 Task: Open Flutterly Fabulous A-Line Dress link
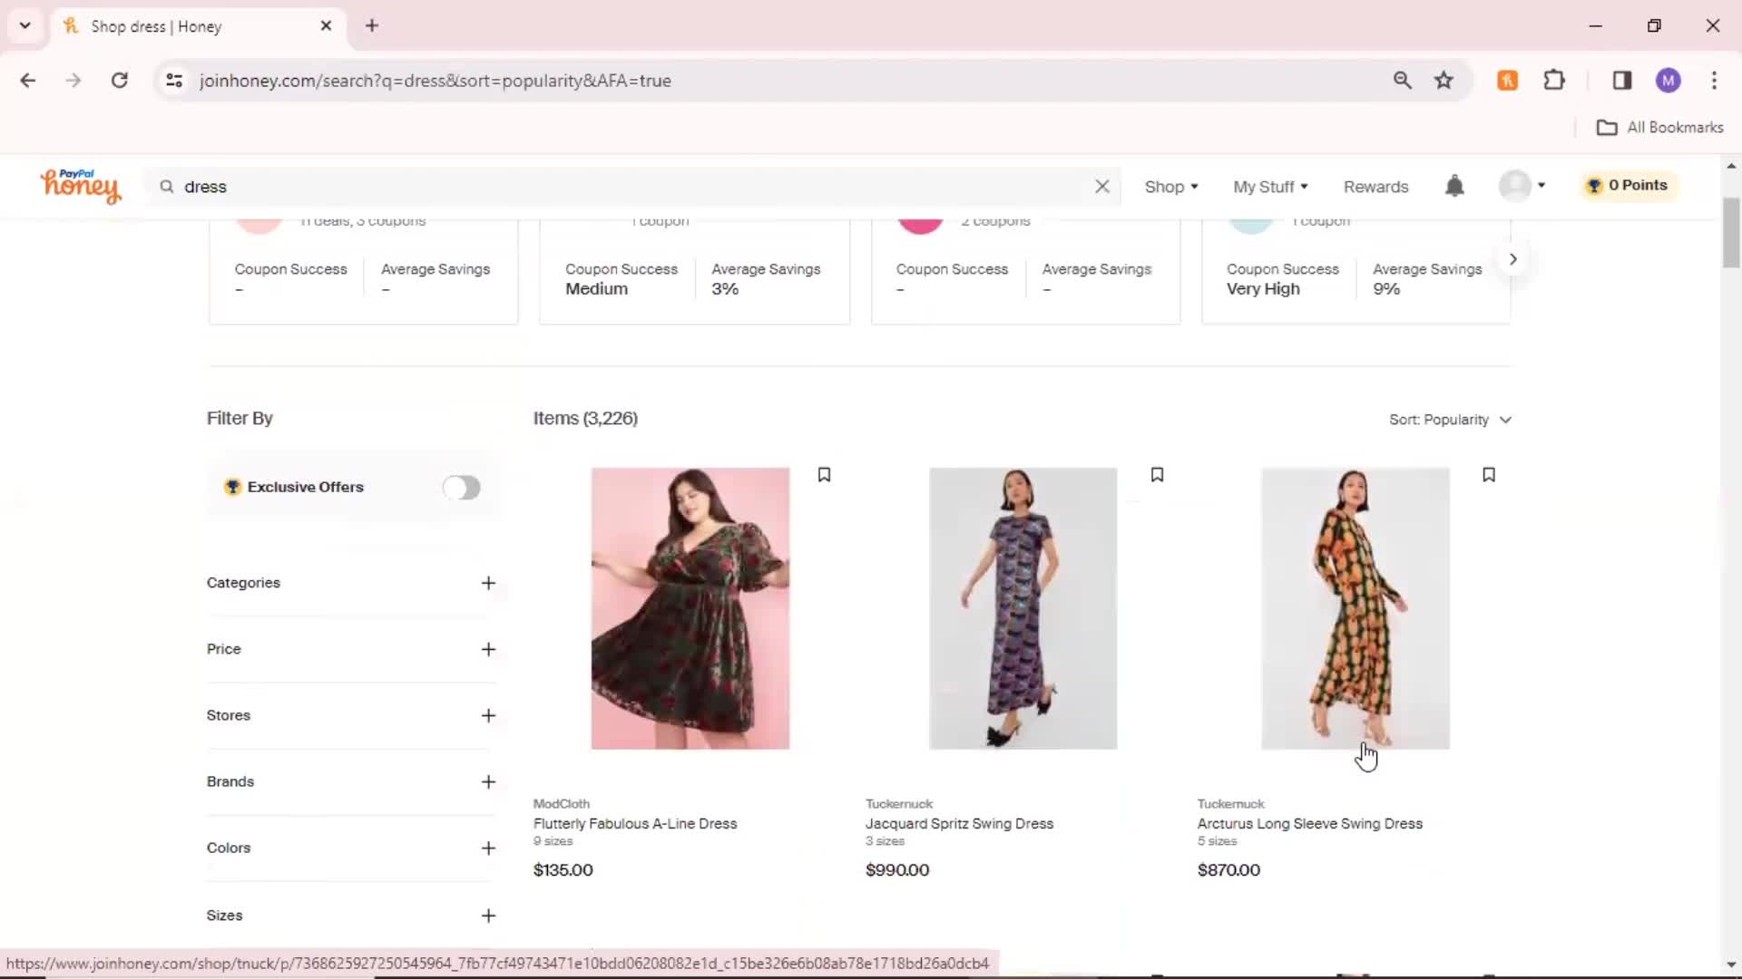pyautogui.click(x=635, y=823)
